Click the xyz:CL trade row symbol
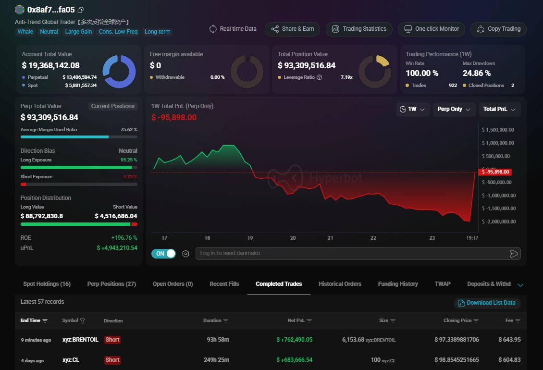Viewport: 543px width, 370px height. [x=71, y=360]
